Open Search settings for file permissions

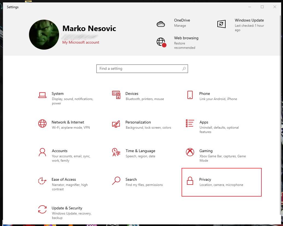point(131,179)
